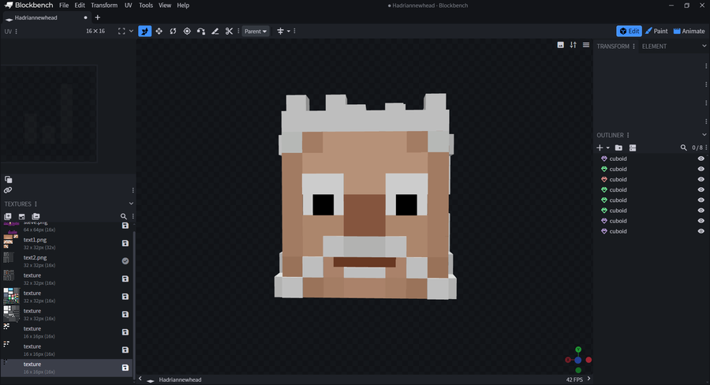Click the viewport navigation axis gizmo
710x385 pixels.
click(x=578, y=360)
